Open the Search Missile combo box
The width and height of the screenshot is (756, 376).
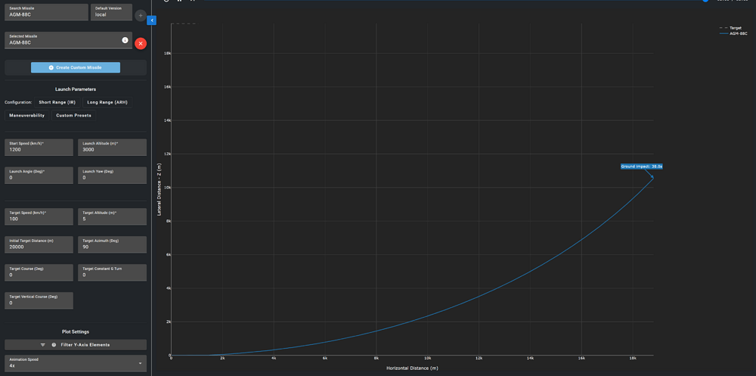[47, 12]
